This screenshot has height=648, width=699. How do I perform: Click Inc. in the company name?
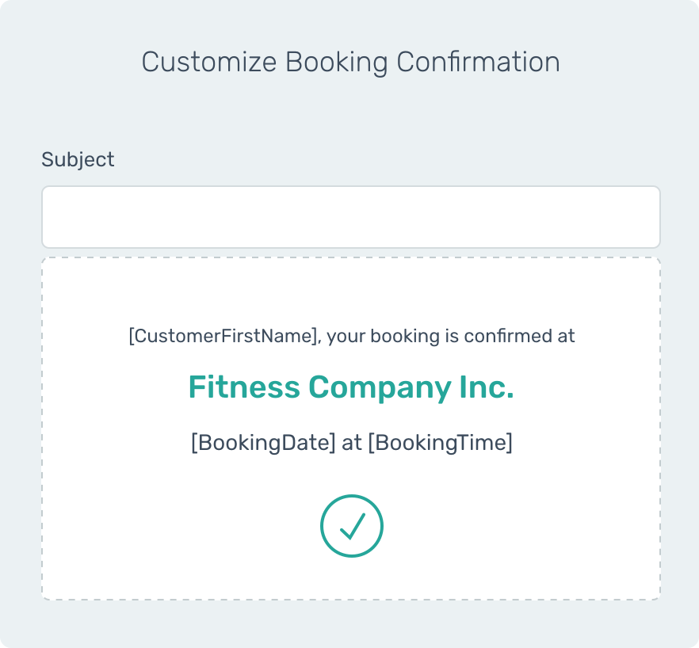pyautogui.click(x=486, y=387)
